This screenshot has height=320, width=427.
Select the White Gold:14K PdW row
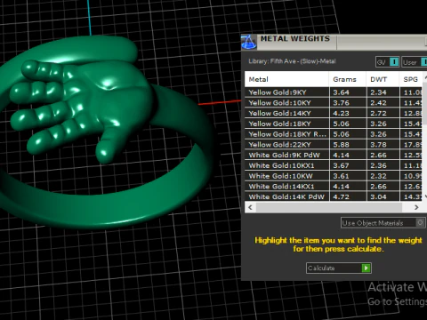pos(333,196)
